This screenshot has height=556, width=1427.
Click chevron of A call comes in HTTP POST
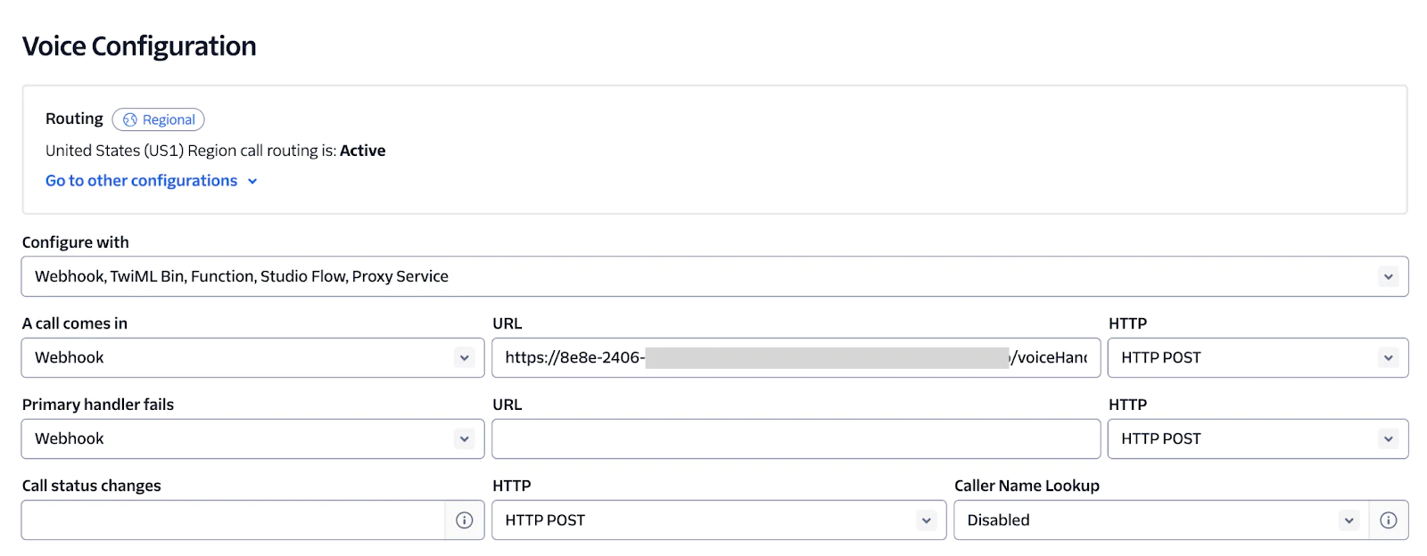point(1388,357)
